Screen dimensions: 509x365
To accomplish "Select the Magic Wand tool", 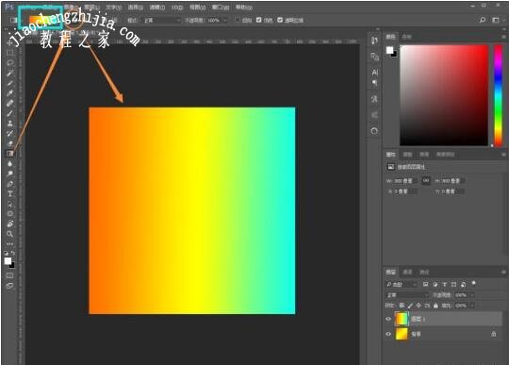I will tap(10, 73).
